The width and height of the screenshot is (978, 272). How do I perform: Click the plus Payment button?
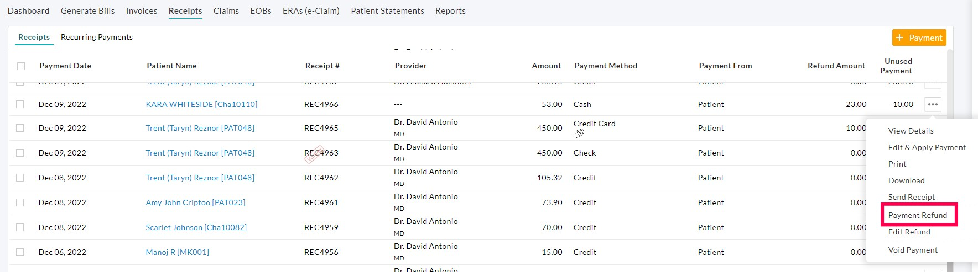coord(919,38)
